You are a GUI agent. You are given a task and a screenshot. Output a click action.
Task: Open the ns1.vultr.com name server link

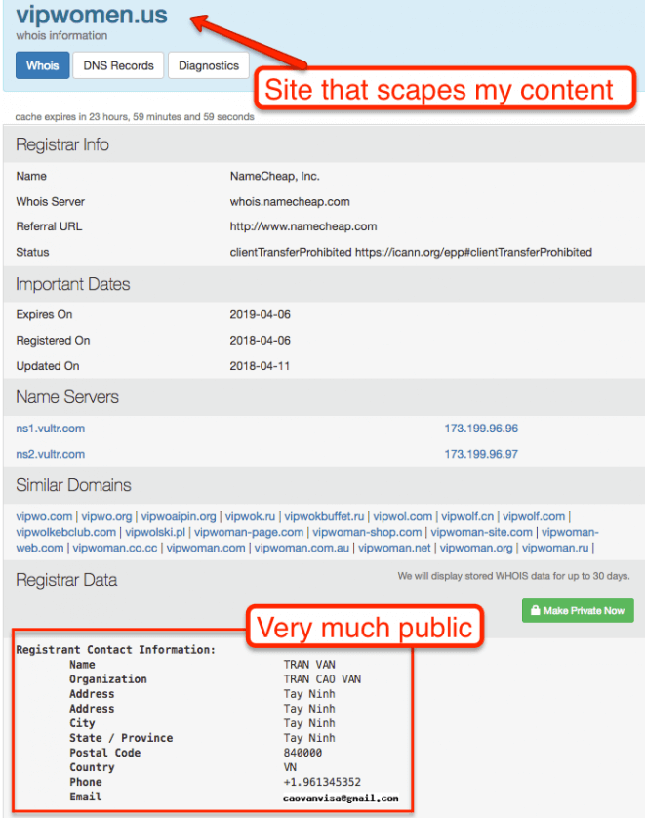click(x=51, y=429)
